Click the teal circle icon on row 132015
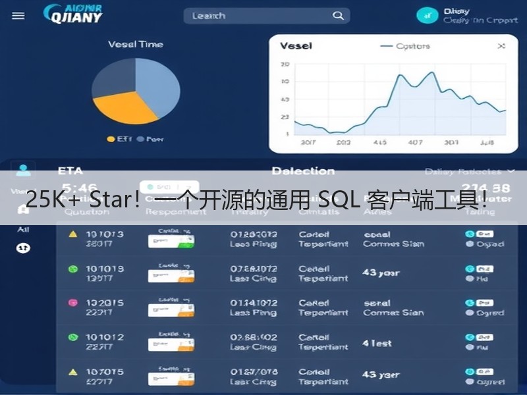 [x=470, y=303]
